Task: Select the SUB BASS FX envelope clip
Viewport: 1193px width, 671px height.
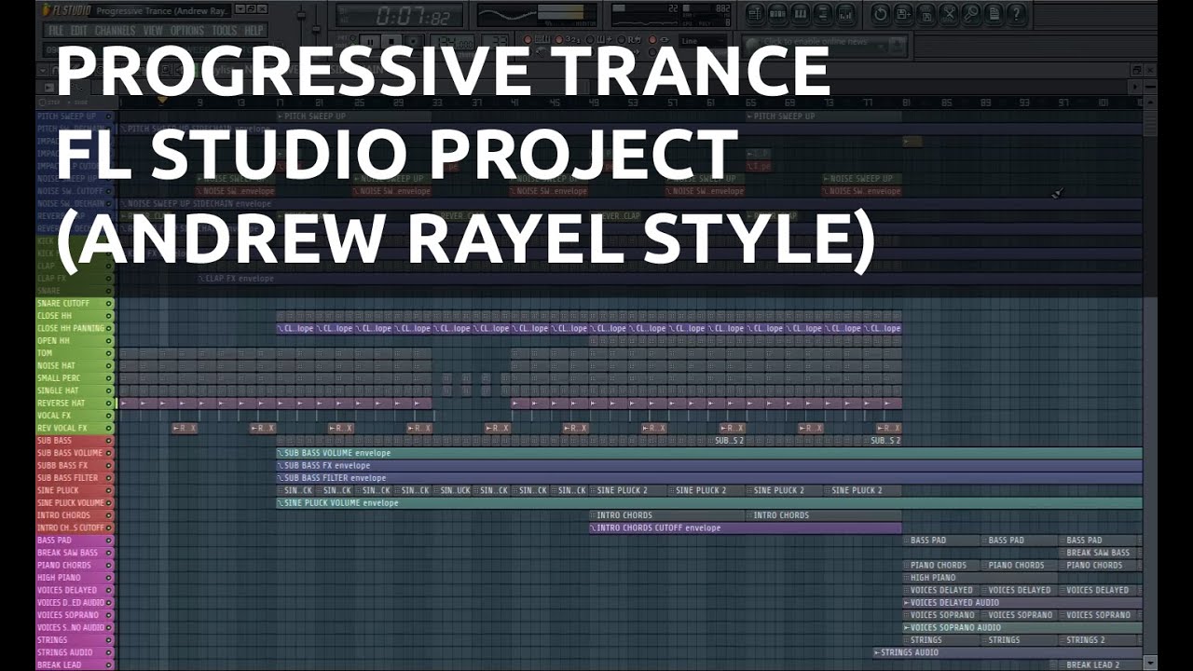Action: [x=709, y=465]
